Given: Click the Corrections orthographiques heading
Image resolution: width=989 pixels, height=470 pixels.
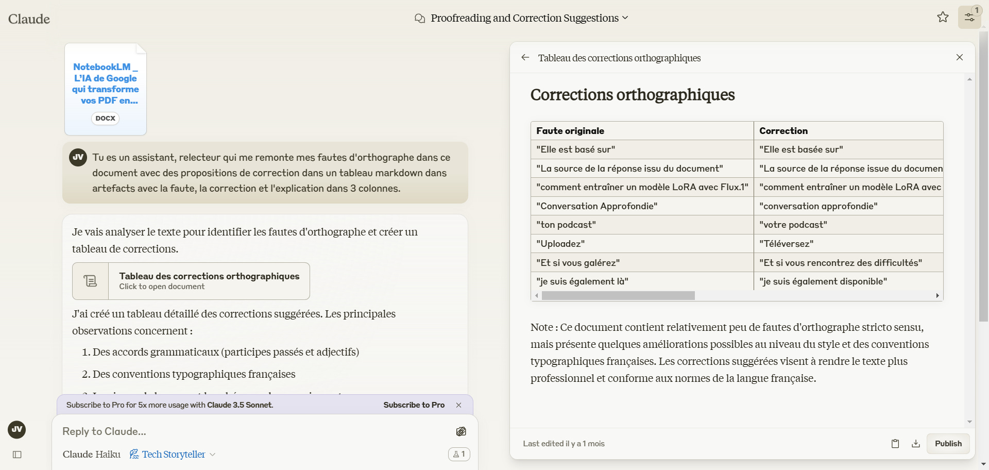Looking at the screenshot, I should (633, 95).
